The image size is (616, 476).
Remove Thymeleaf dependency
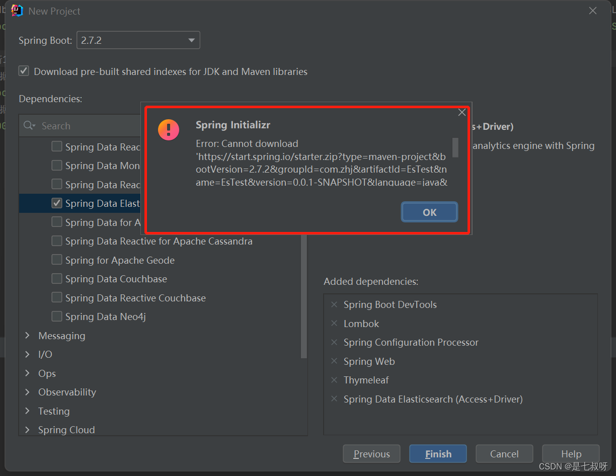[x=334, y=380]
